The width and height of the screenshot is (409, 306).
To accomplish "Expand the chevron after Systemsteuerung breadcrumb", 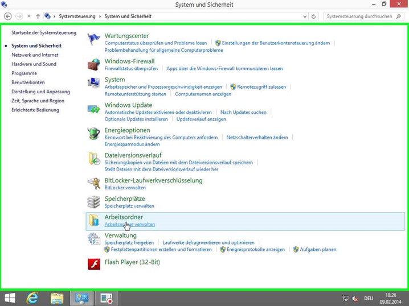I will pos(100,16).
